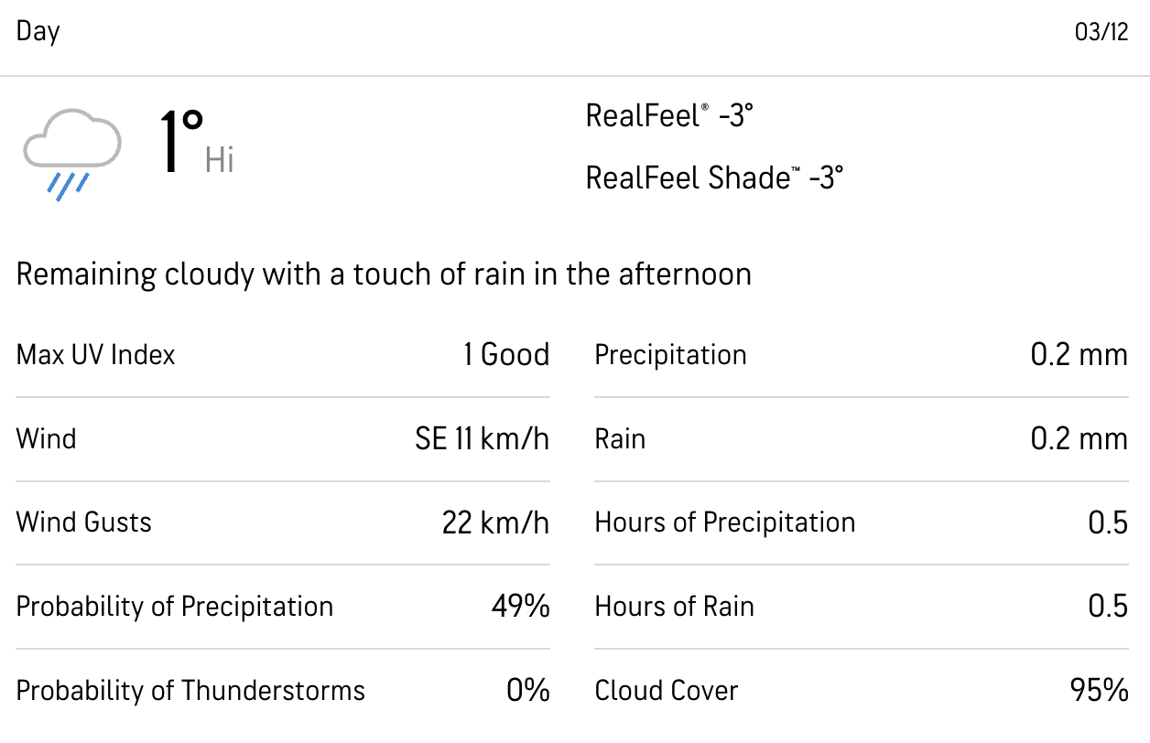Select the 49% precipitation probability value
Image resolution: width=1150 pixels, height=743 pixels.
tap(521, 607)
